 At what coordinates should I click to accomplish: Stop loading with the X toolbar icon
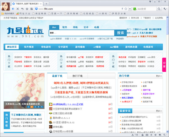tap(18, 9)
